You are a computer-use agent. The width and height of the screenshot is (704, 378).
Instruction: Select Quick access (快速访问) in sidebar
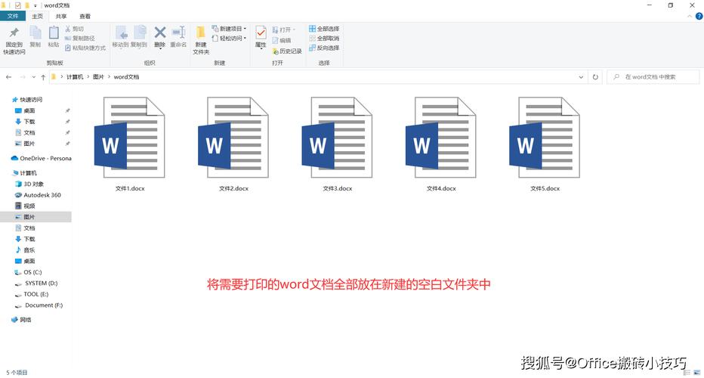[x=27, y=99]
